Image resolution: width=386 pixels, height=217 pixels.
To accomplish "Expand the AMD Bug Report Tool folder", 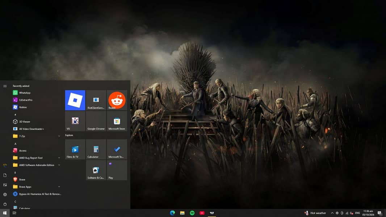I will pyautogui.click(x=37, y=158).
